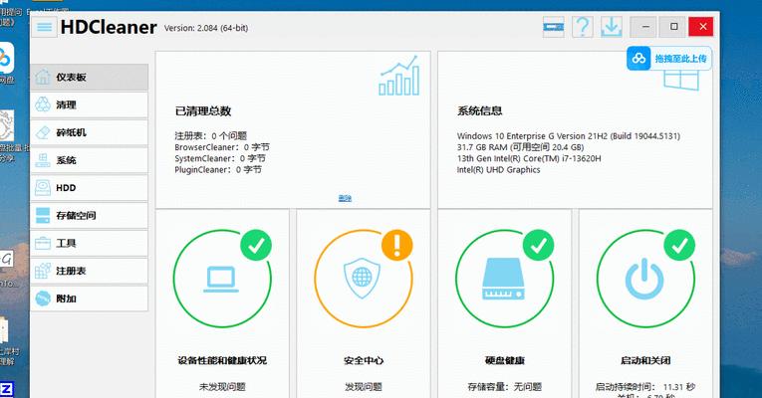Click the 删除 link under cleaned totals

click(x=345, y=198)
